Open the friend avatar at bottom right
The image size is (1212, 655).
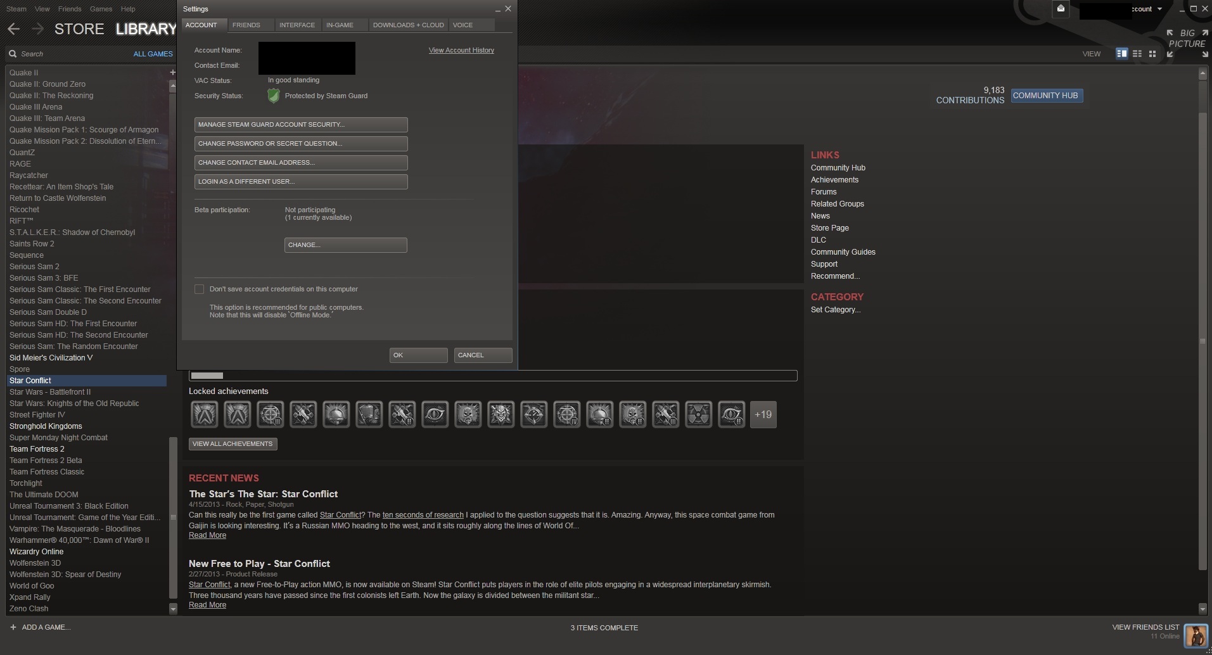(x=1196, y=635)
